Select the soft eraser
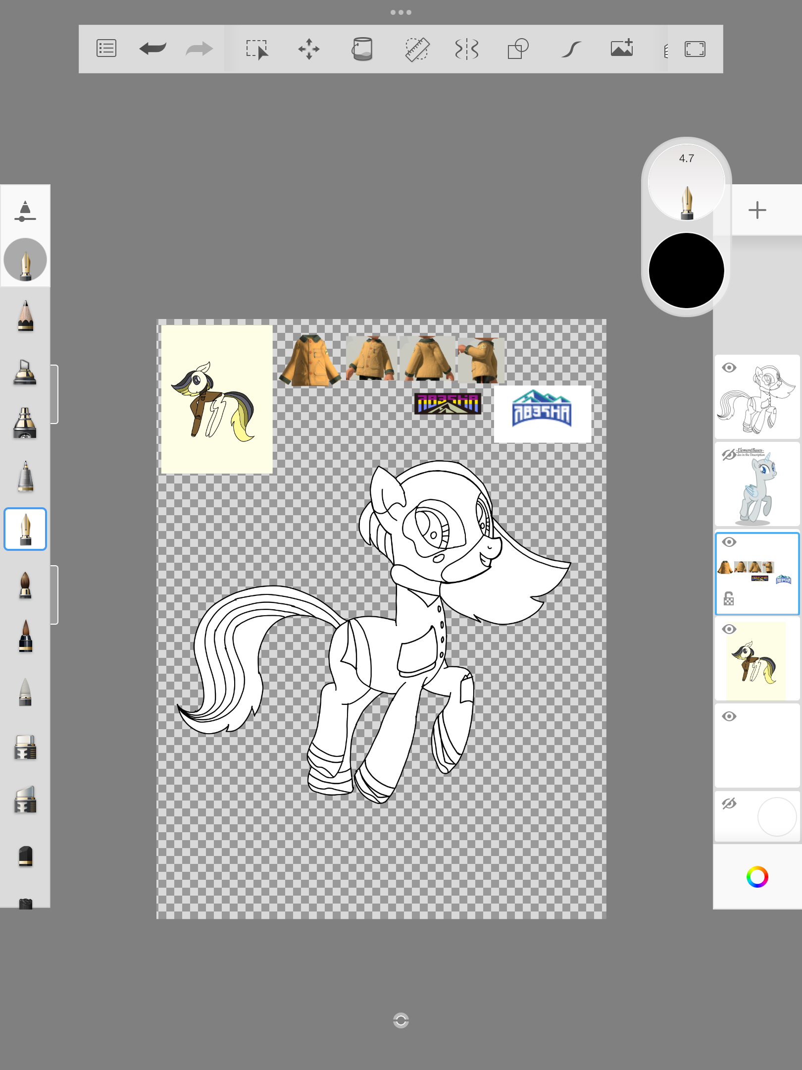The image size is (802, 1070). point(25,800)
